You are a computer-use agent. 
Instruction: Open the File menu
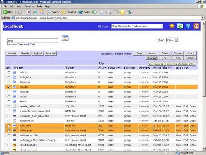(x=5, y=6)
